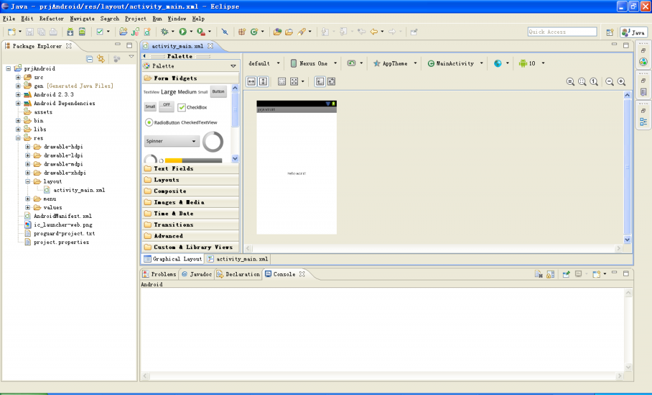Click the Debug bug icon
The image size is (652, 395).
(165, 32)
